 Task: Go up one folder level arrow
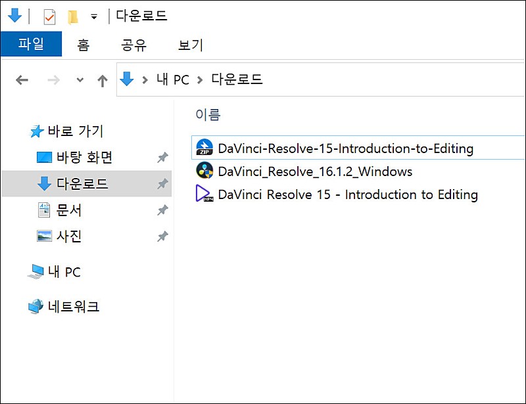(x=103, y=81)
